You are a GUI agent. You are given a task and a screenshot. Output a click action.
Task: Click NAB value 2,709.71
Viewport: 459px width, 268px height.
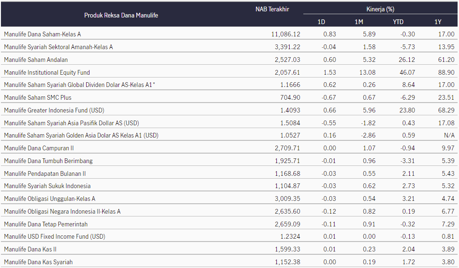point(287,148)
